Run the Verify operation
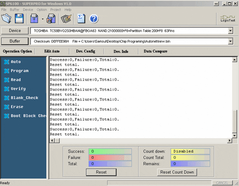239x186 pixels. coord(18,89)
